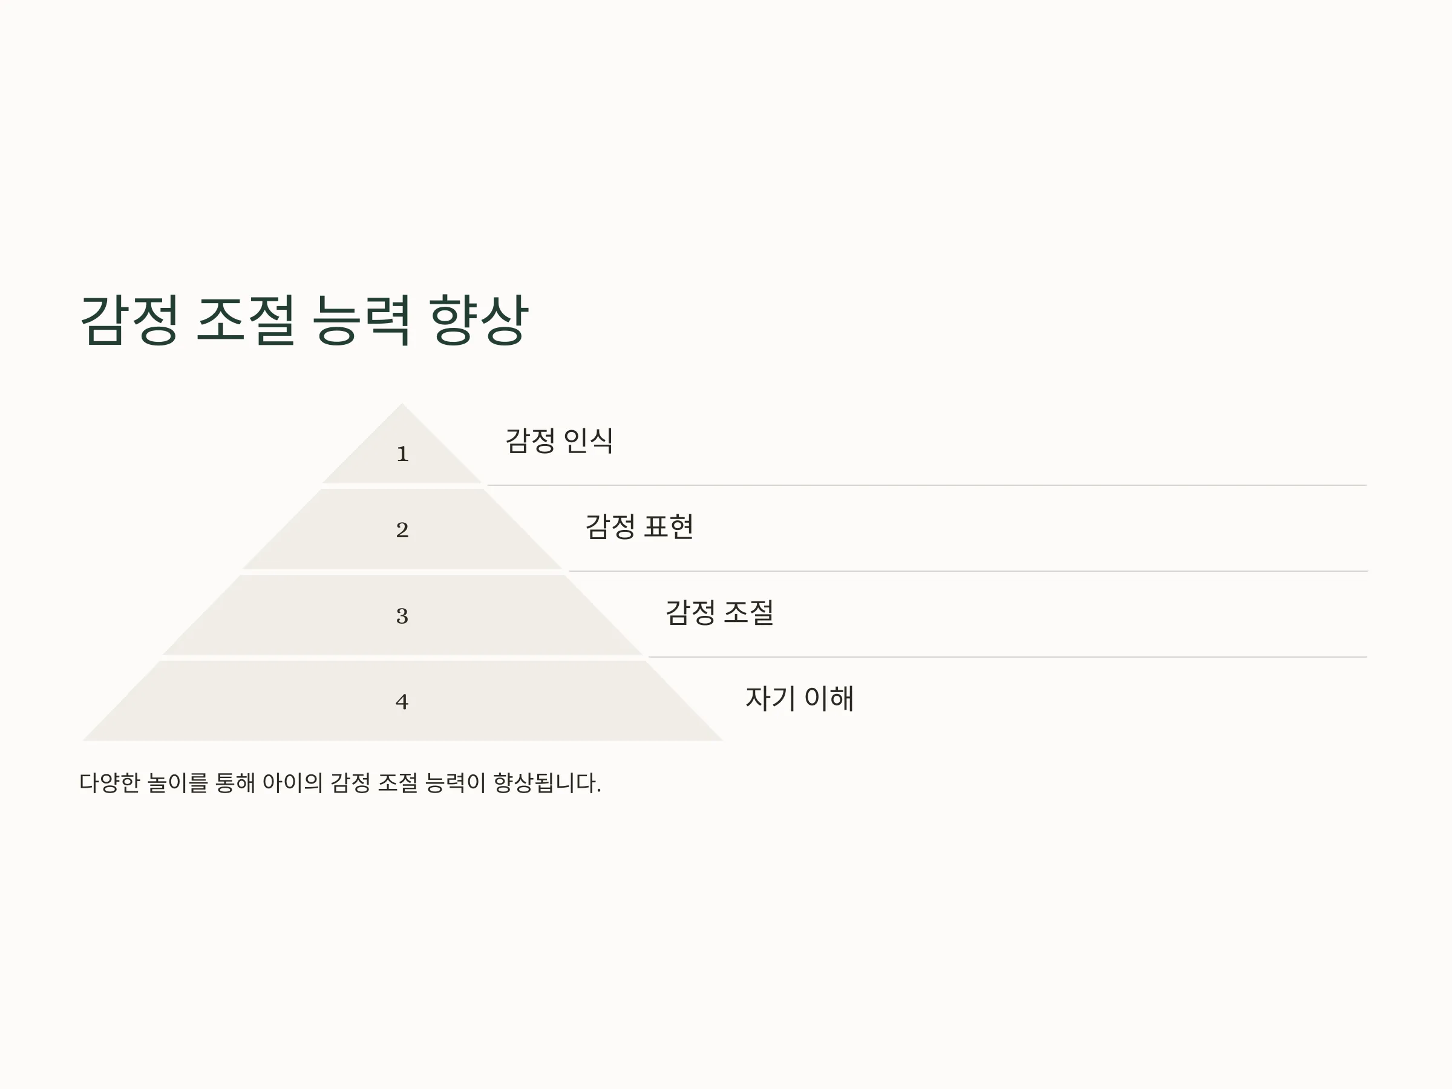Viewport: 1452px width, 1089px height.
Task: Select the 자기 이해 label text
Action: point(800,698)
